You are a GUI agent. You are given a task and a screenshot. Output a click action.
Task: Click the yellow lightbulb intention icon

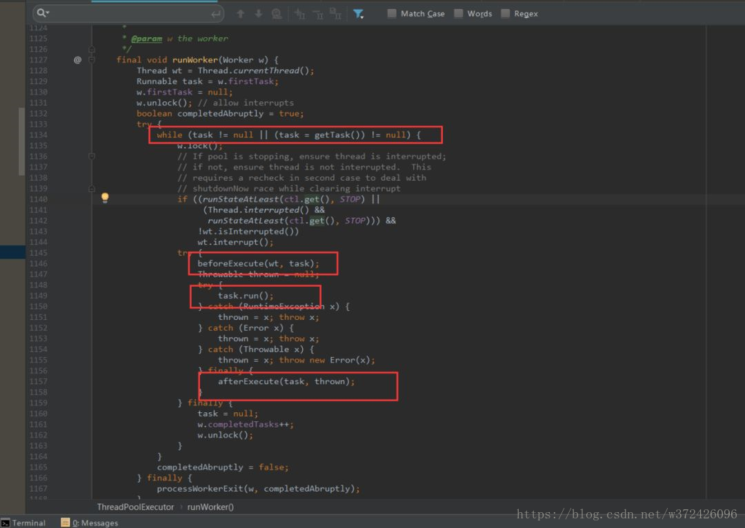coord(105,198)
